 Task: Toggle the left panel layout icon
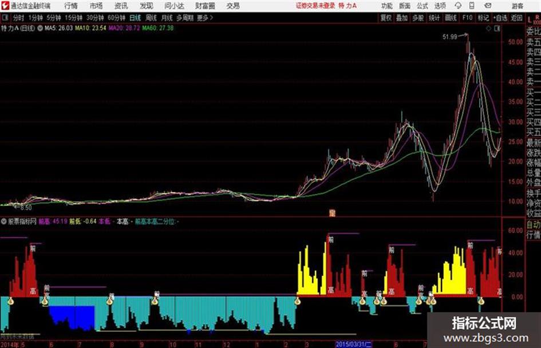click(x=5, y=17)
